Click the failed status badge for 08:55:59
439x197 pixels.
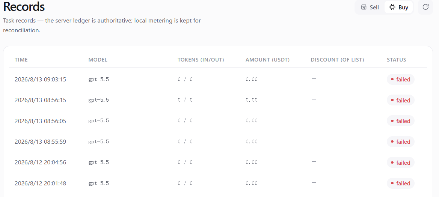(x=401, y=141)
